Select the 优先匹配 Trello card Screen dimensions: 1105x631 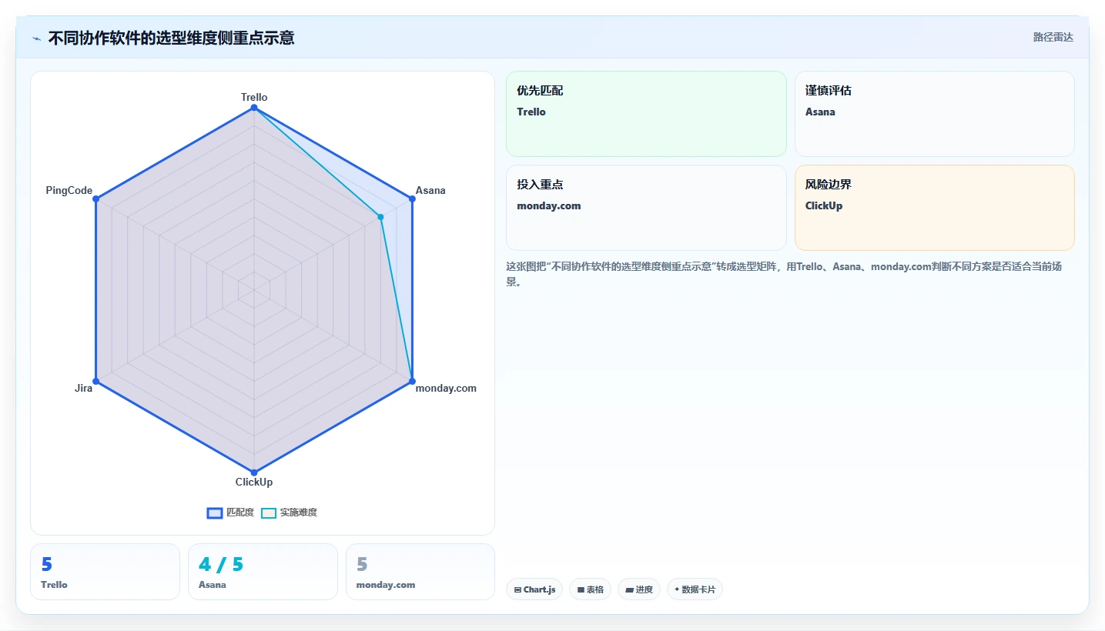646,114
